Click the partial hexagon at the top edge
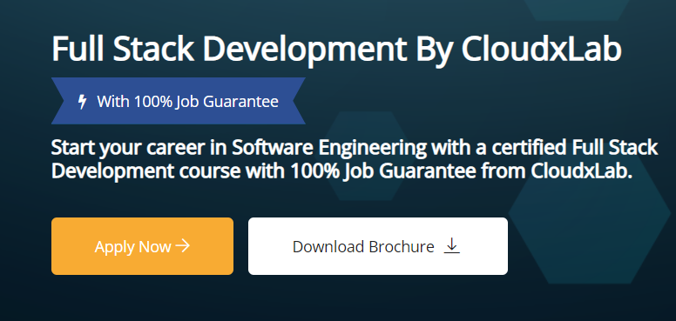This screenshot has width=676, height=321. (x=577, y=10)
